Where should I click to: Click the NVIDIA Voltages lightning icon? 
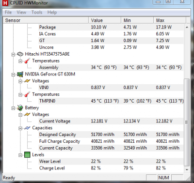[27, 81]
